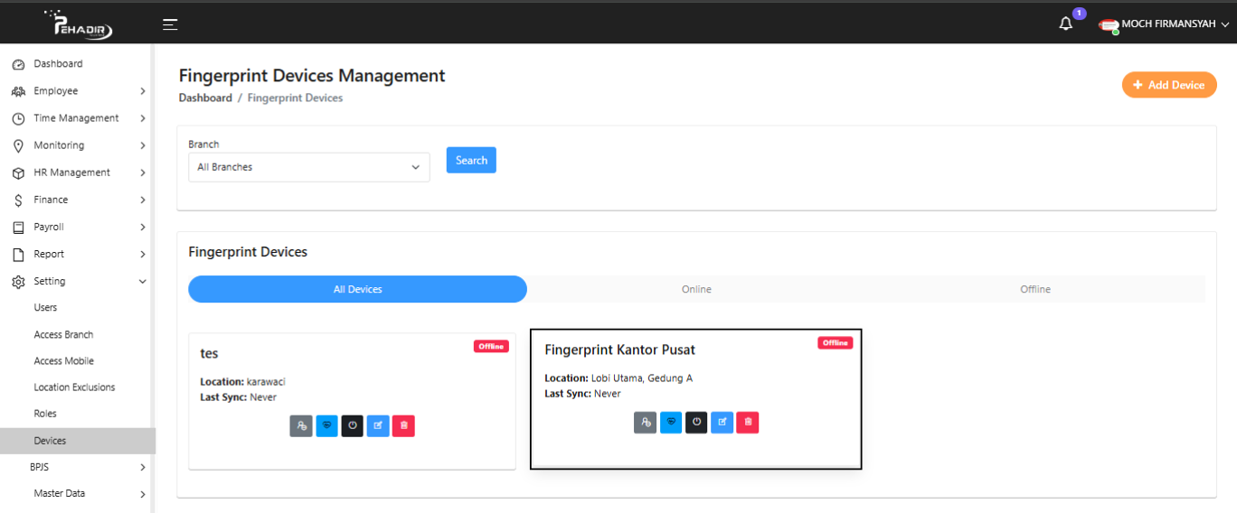This screenshot has height=513, width=1237.
Task: Click the Add Device button
Action: [x=1168, y=85]
